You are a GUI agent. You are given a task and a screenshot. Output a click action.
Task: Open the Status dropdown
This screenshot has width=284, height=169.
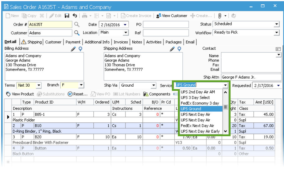pyautogui.click(x=277, y=24)
